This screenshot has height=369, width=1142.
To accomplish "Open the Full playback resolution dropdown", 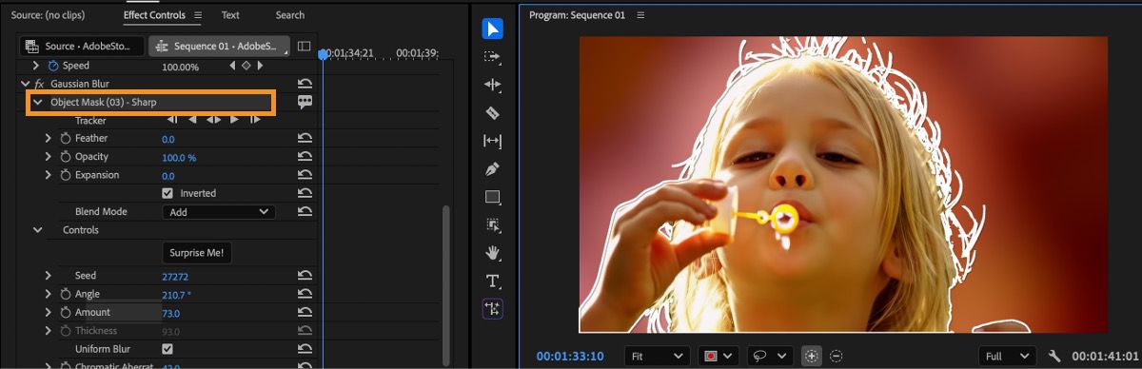I will coord(1007,356).
